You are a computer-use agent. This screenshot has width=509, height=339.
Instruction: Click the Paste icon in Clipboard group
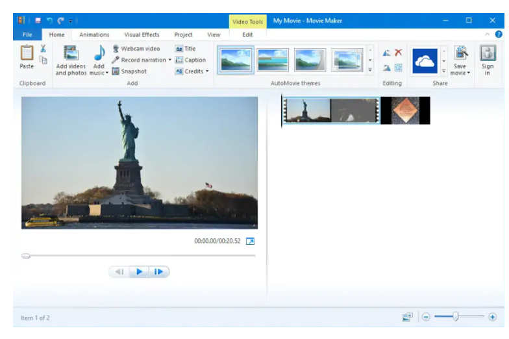[27, 57]
